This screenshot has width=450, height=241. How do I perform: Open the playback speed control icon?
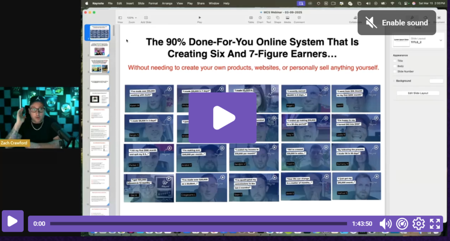pyautogui.click(x=402, y=224)
